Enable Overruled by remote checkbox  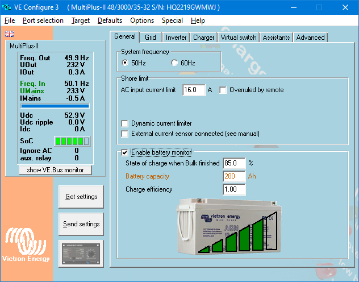(223, 90)
